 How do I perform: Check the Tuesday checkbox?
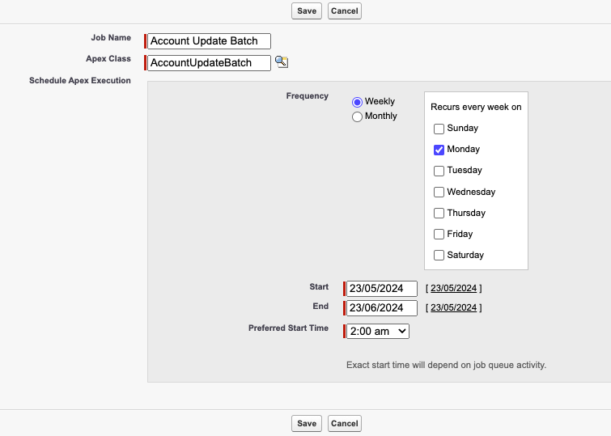point(439,171)
